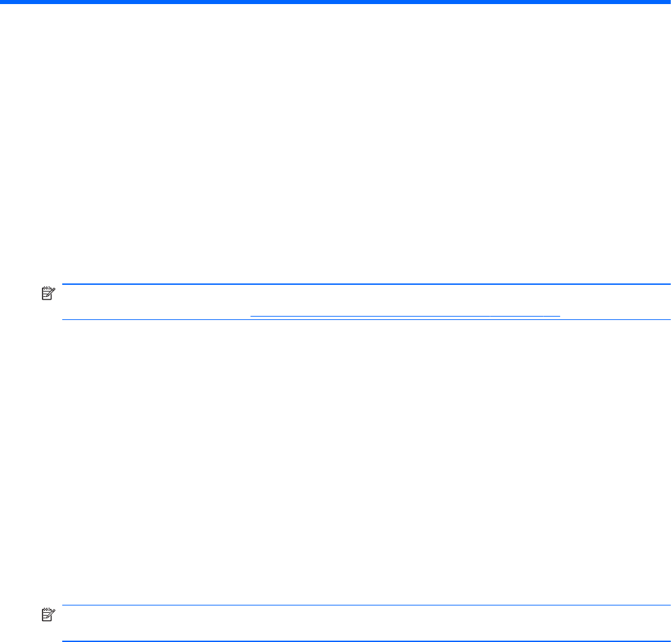
Task: Click the blank space left of the underlined link
Action: click(156, 311)
